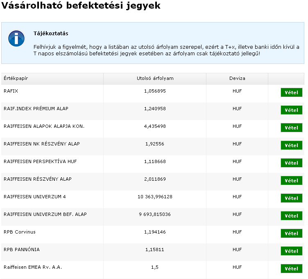The height and width of the screenshot is (279, 308).
Task: Click the rate value 1,194146
Action: pos(155,232)
